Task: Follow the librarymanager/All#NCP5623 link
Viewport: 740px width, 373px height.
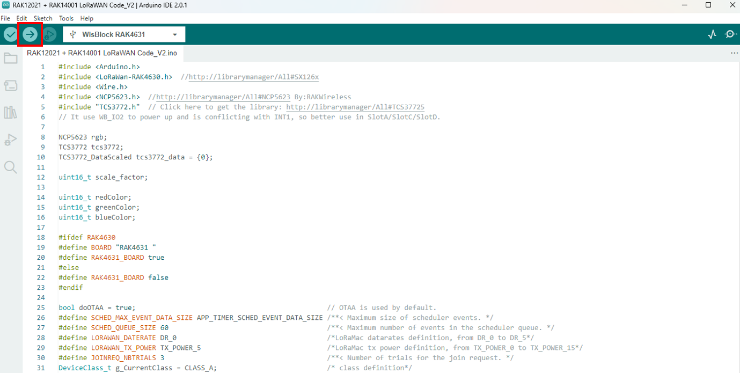Action: coord(223,97)
